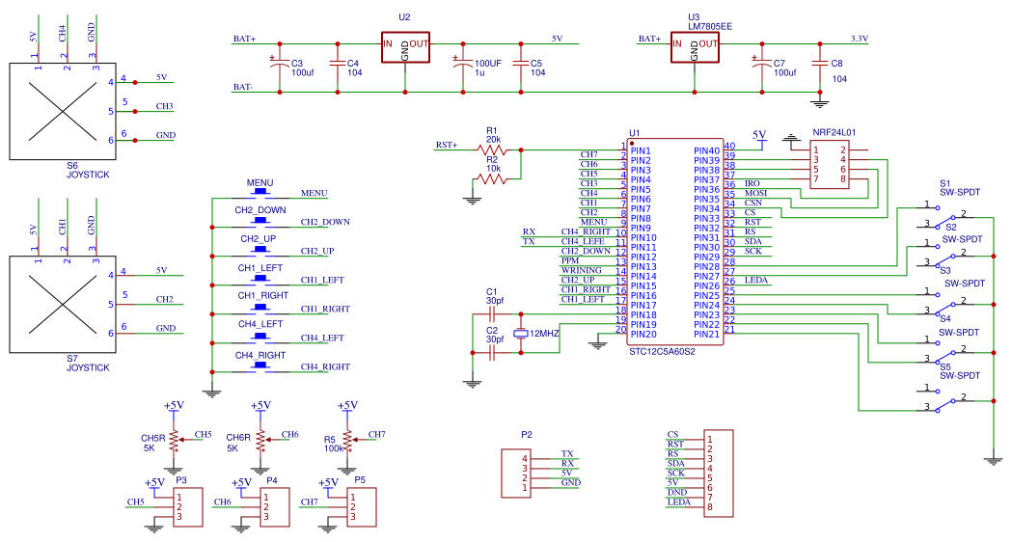This screenshot has height=542, width=1012.
Task: Click the BAT- net label
Action: point(243,87)
